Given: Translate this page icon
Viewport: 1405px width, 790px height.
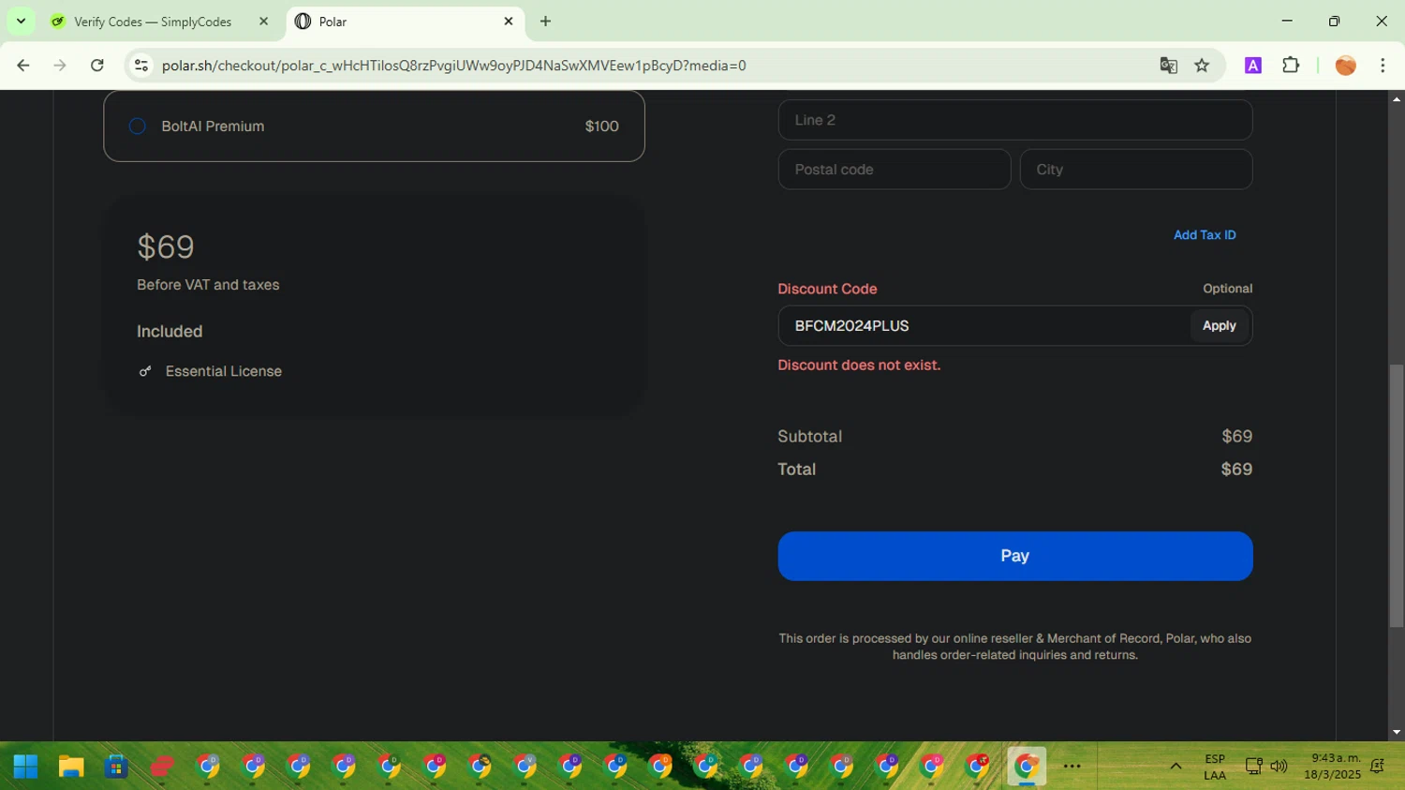Looking at the screenshot, I should (1168, 66).
